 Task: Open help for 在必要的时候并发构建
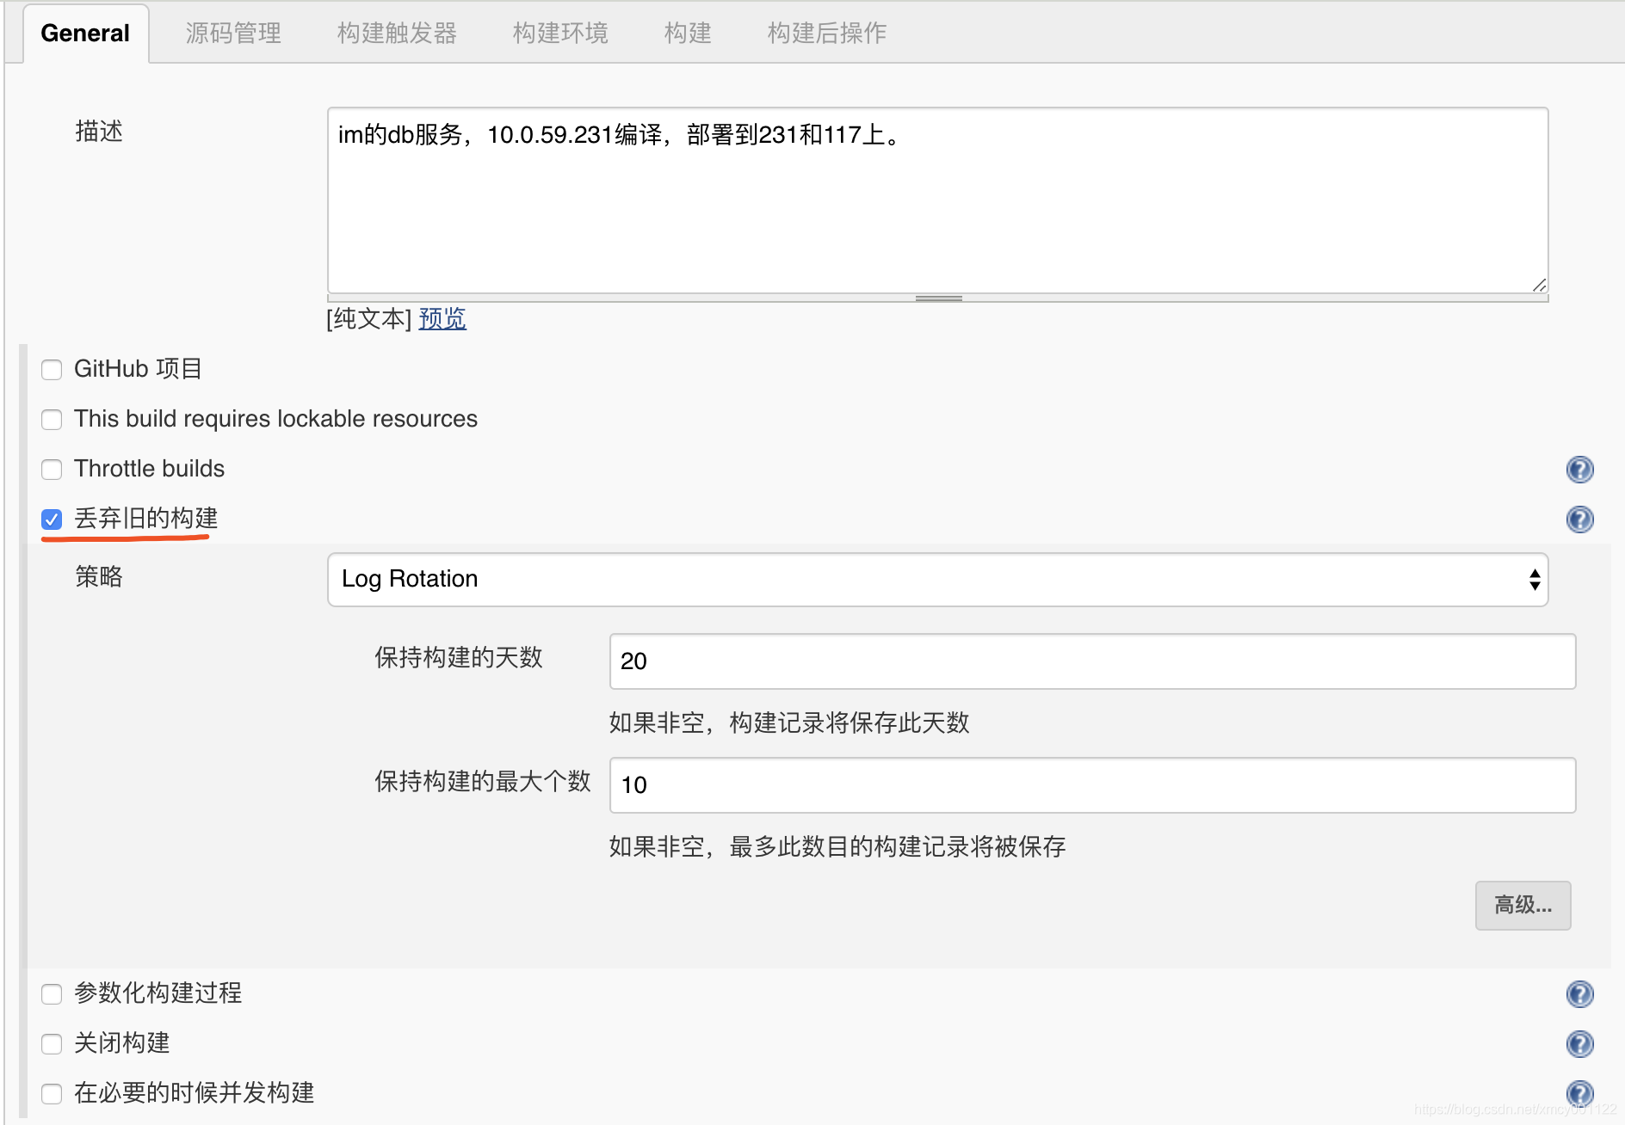tap(1579, 1093)
